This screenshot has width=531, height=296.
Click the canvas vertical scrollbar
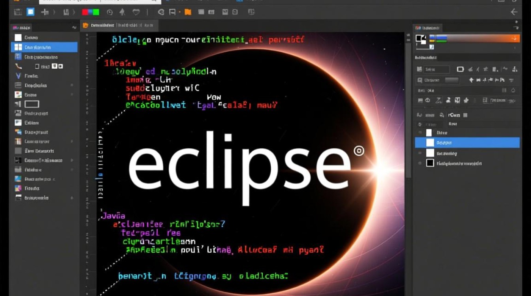(x=409, y=111)
